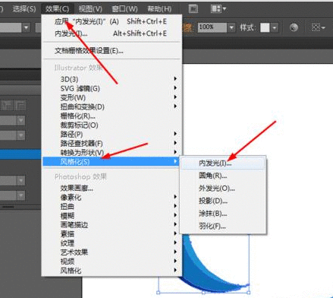Expand the 模糊 submenu
Screen dimensions: 333x298
(112, 215)
